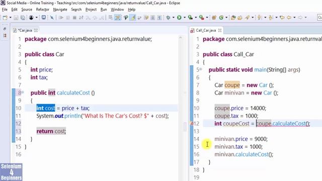Click the New Java Package icon
The width and height of the screenshot is (322, 181).
(x=214, y=18)
